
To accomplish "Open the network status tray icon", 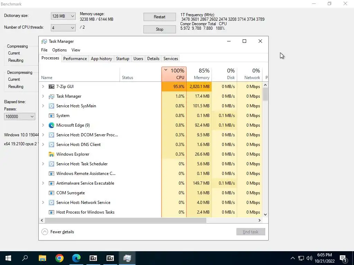I will click(x=301, y=258).
